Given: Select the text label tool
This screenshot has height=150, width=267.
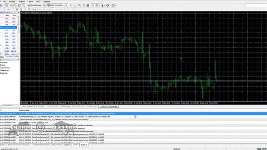Looking at the screenshot, I should click(x=29, y=9).
